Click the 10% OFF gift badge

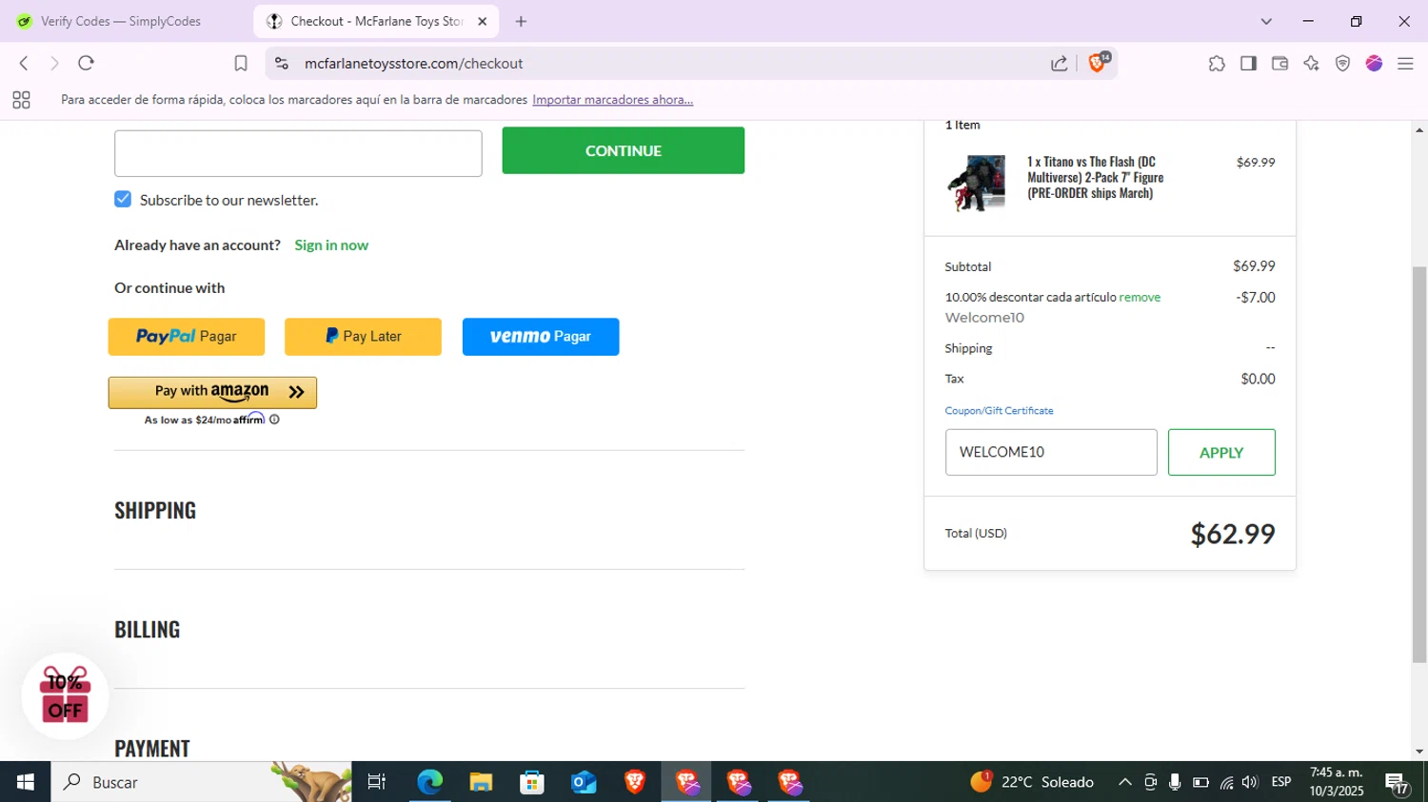coord(65,695)
